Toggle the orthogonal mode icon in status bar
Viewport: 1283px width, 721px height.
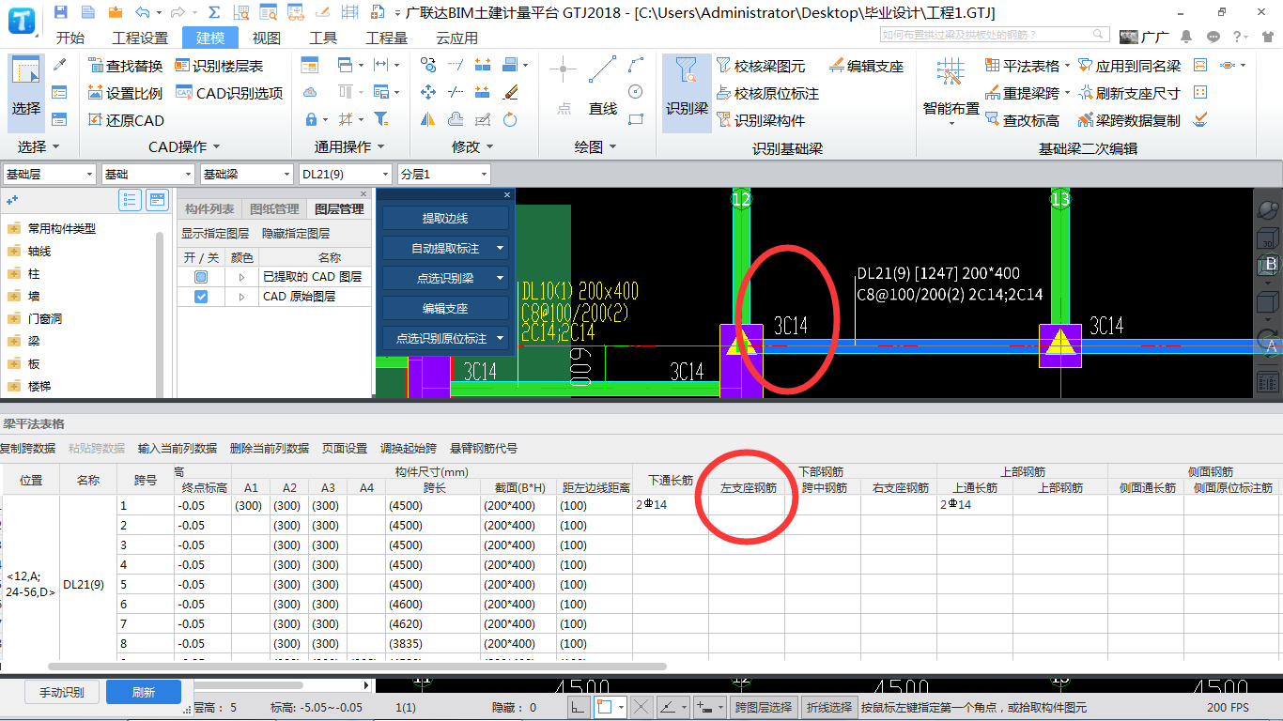(x=580, y=707)
